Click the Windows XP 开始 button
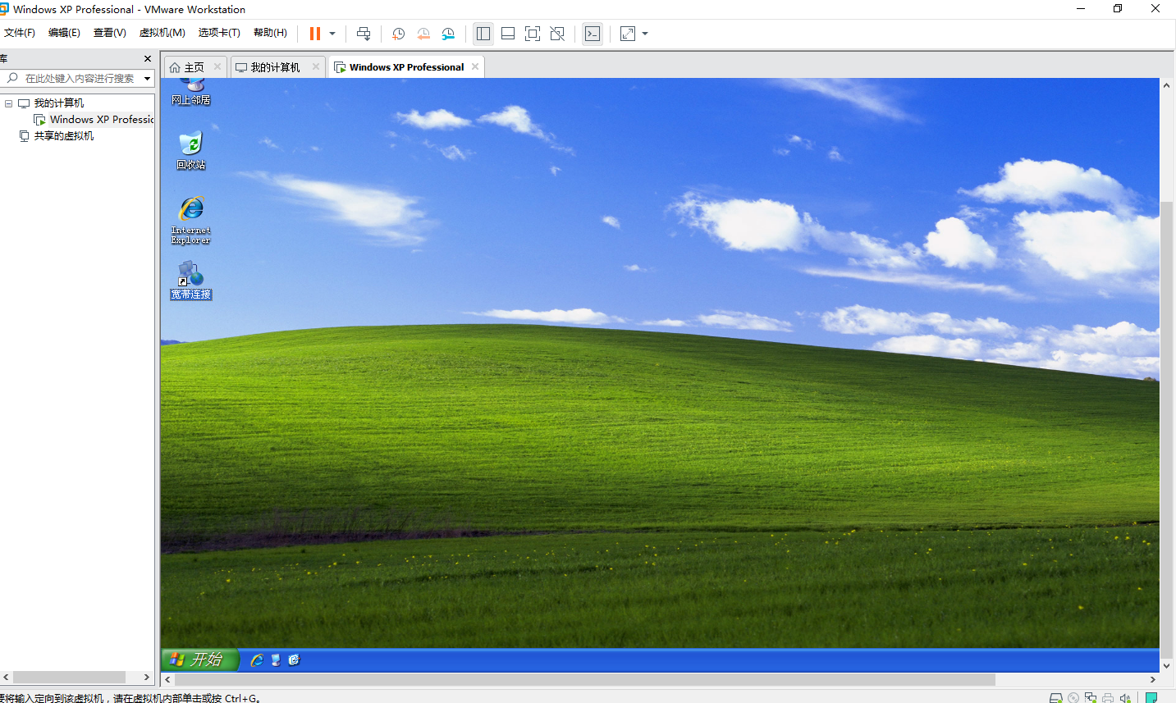The image size is (1176, 703). pyautogui.click(x=199, y=660)
